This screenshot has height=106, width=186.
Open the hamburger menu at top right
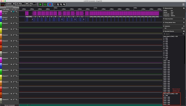click(183, 5)
